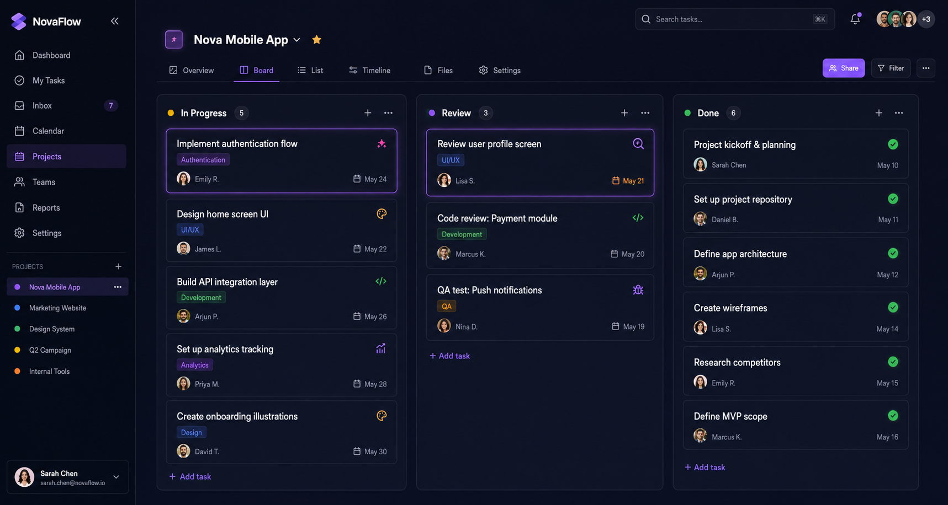Open In Progress column options menu
The image size is (948, 505).
(389, 113)
